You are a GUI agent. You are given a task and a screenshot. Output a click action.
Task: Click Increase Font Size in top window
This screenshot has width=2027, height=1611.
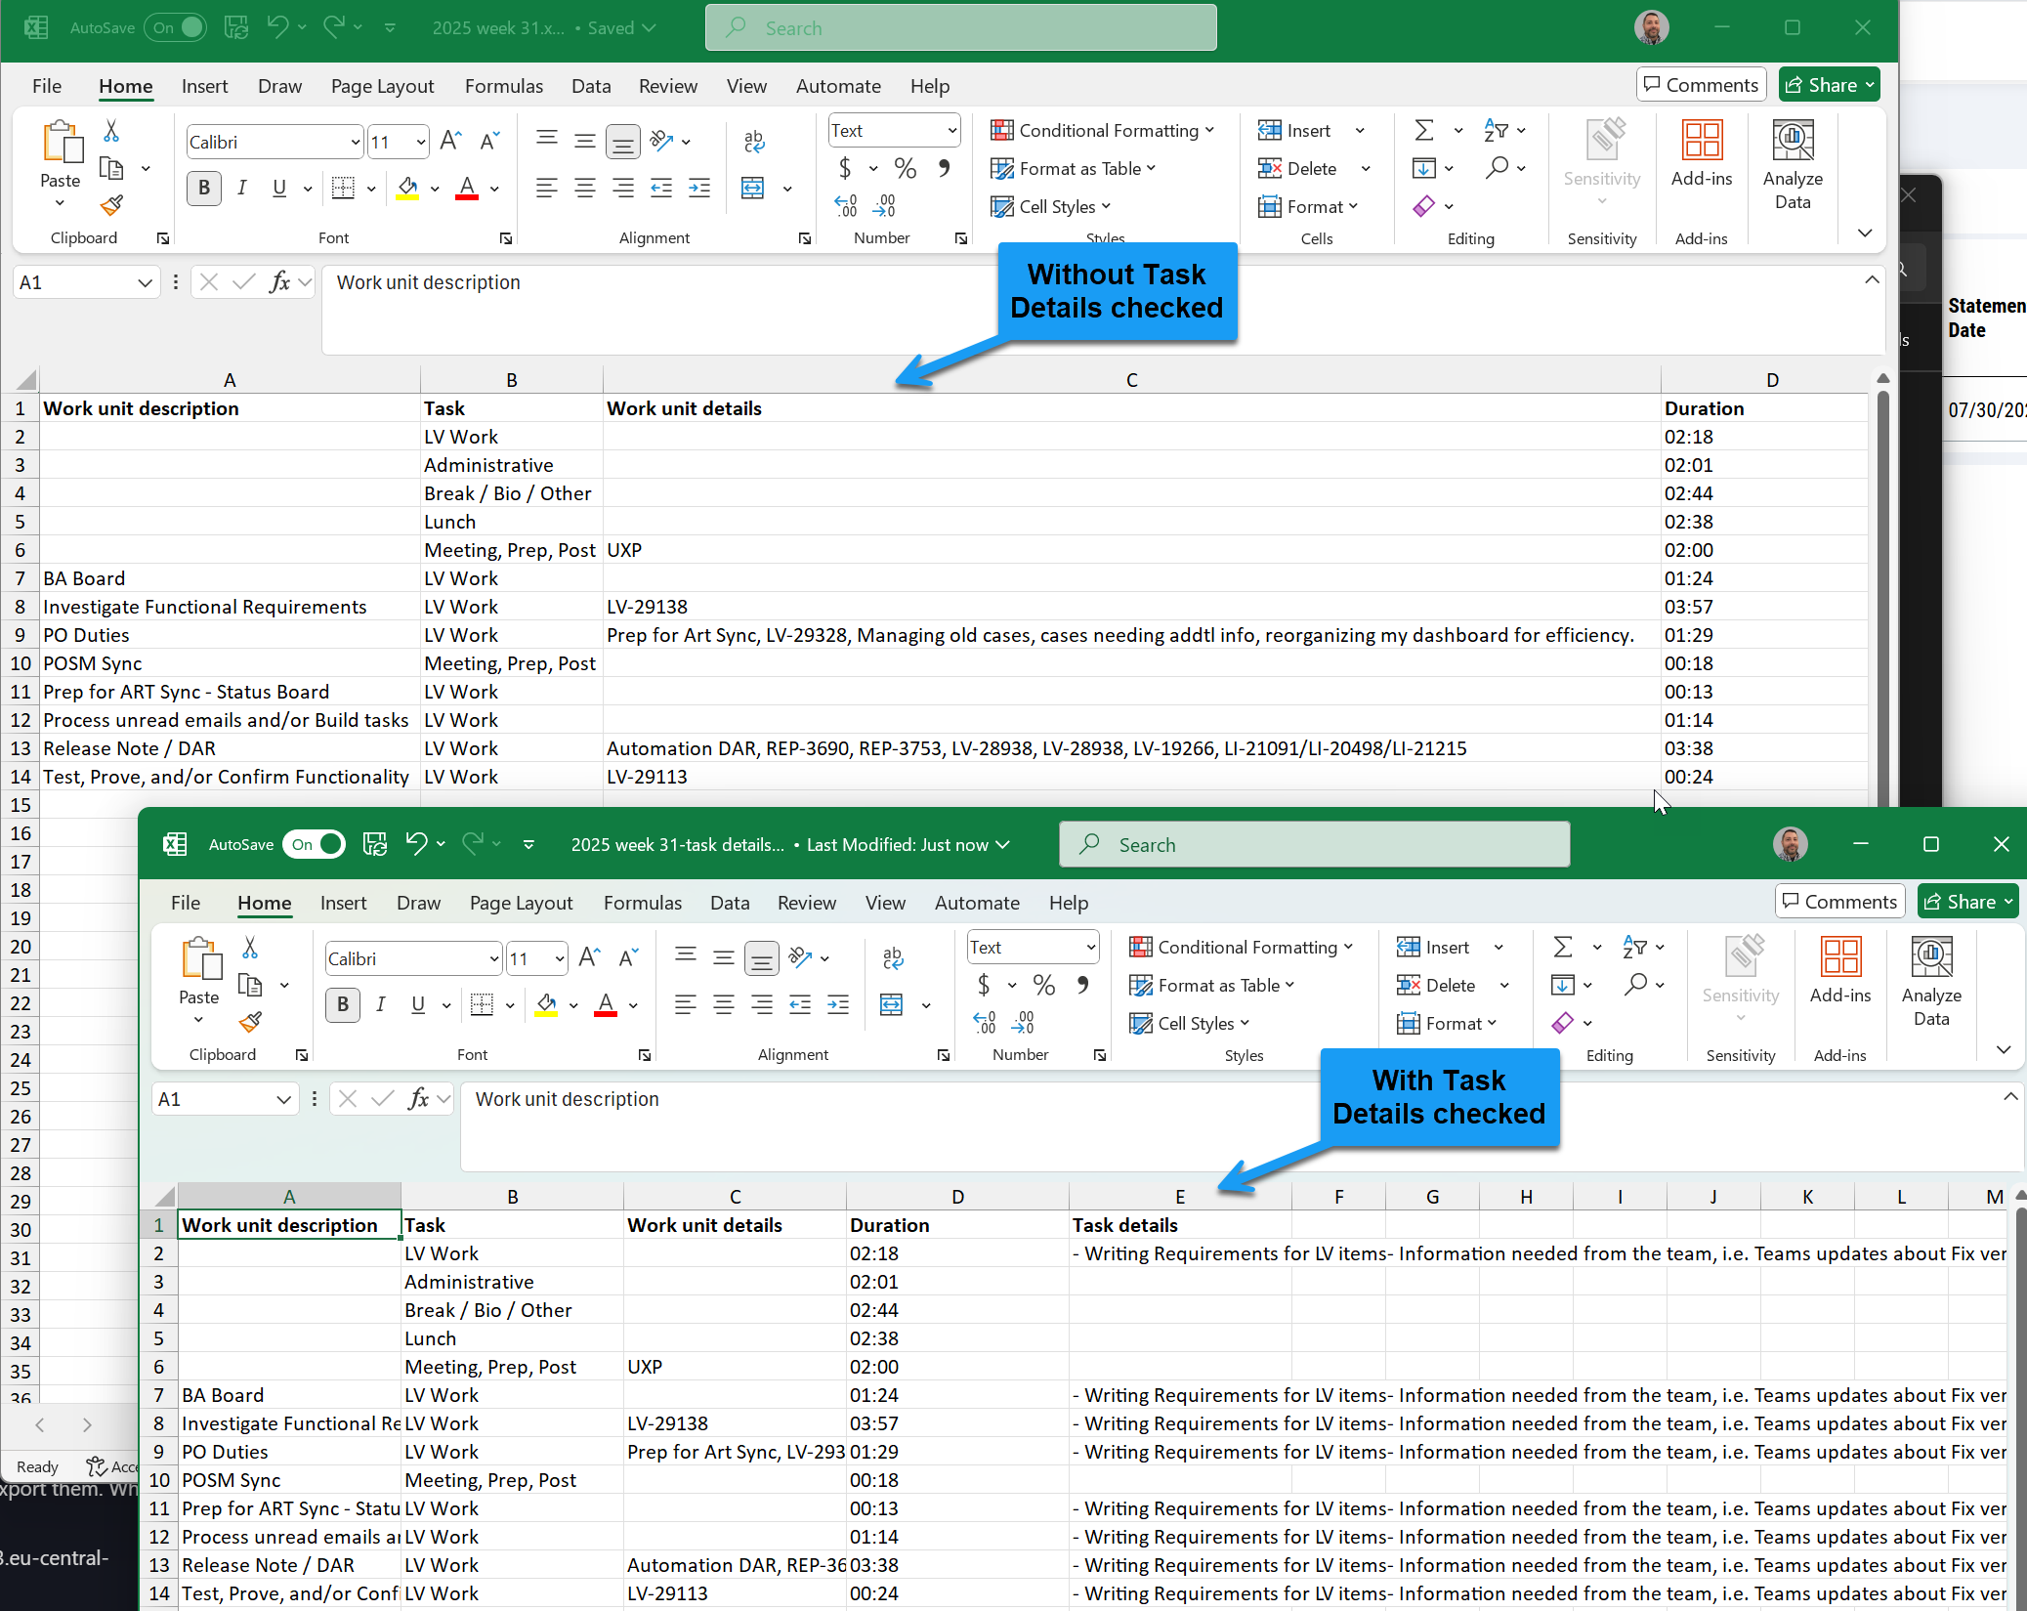pyautogui.click(x=450, y=141)
